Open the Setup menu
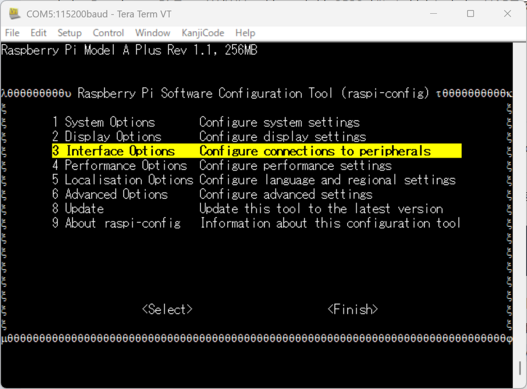 (x=69, y=33)
